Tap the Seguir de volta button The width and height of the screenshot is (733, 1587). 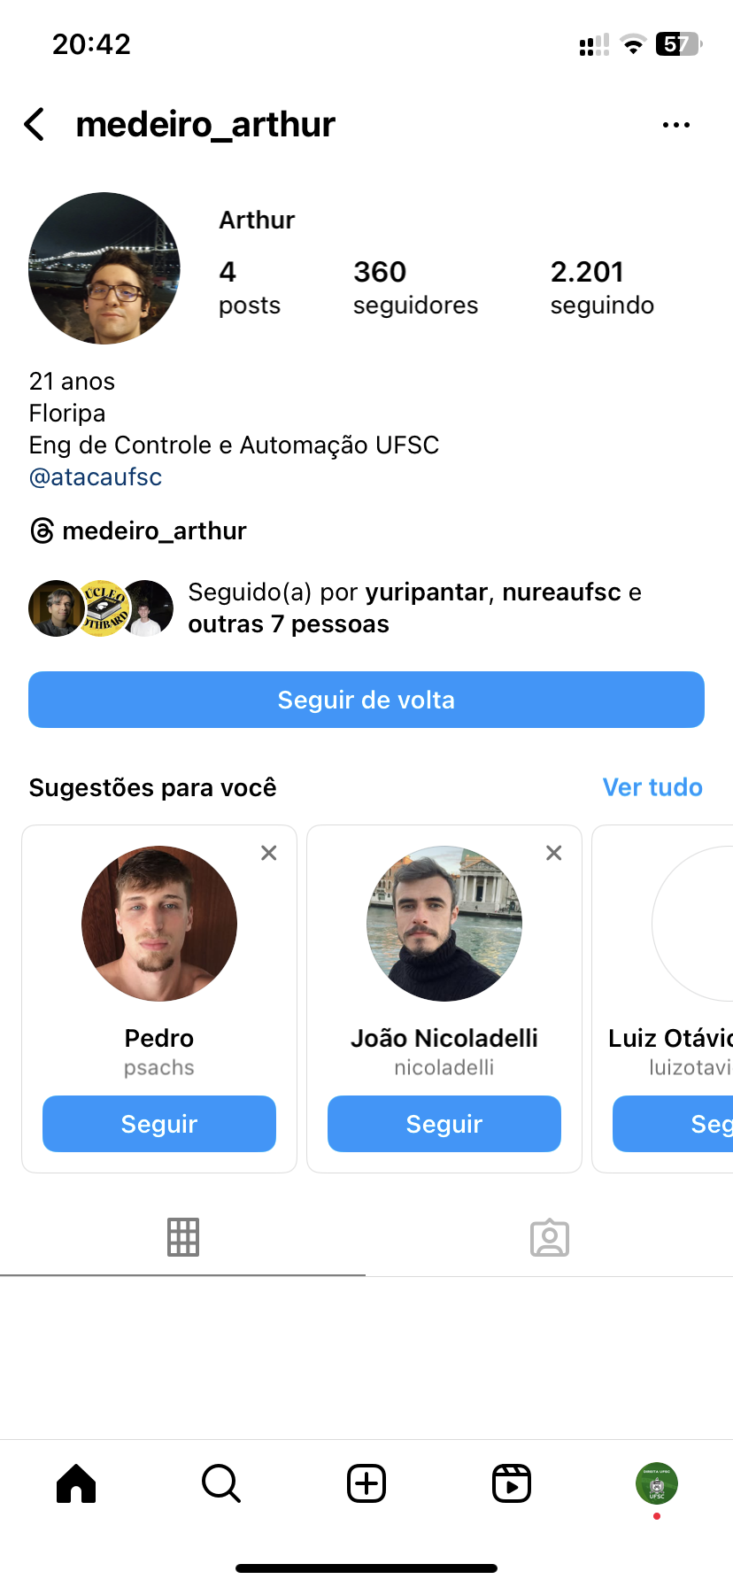click(x=366, y=700)
